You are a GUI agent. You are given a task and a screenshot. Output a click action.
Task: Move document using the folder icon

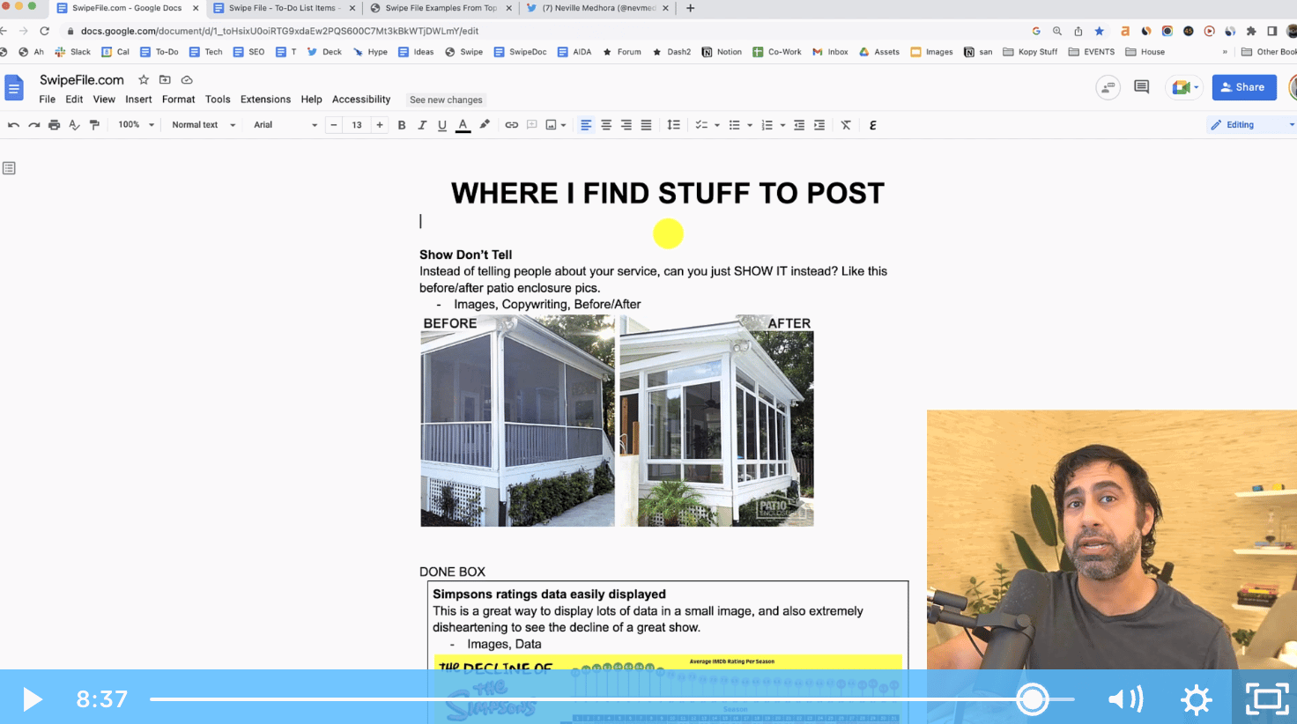(165, 80)
